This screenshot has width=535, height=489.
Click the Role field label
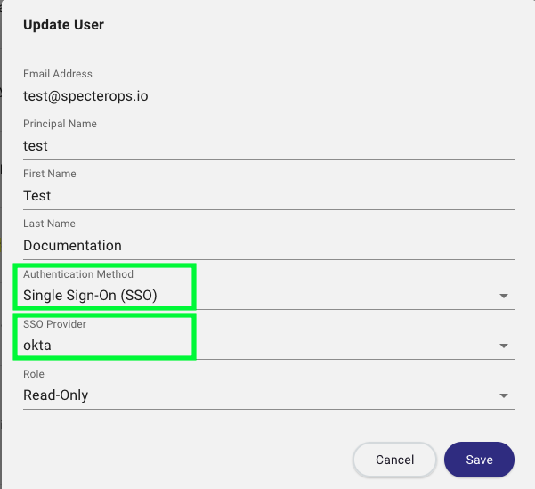pos(34,374)
